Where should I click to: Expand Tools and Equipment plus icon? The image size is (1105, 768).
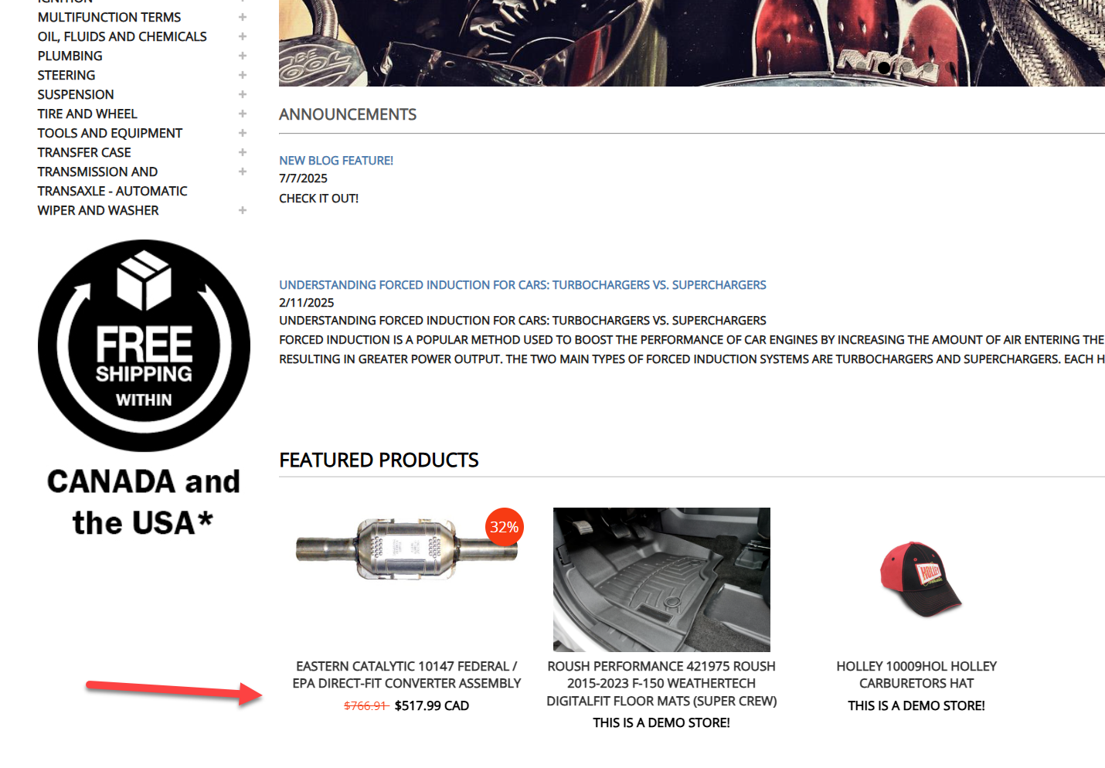pos(243,133)
